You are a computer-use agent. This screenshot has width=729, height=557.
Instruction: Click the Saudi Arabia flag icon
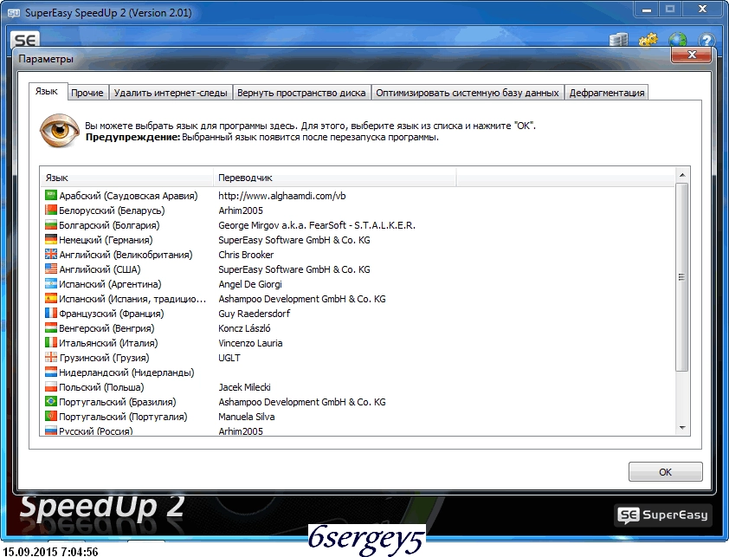coord(51,196)
